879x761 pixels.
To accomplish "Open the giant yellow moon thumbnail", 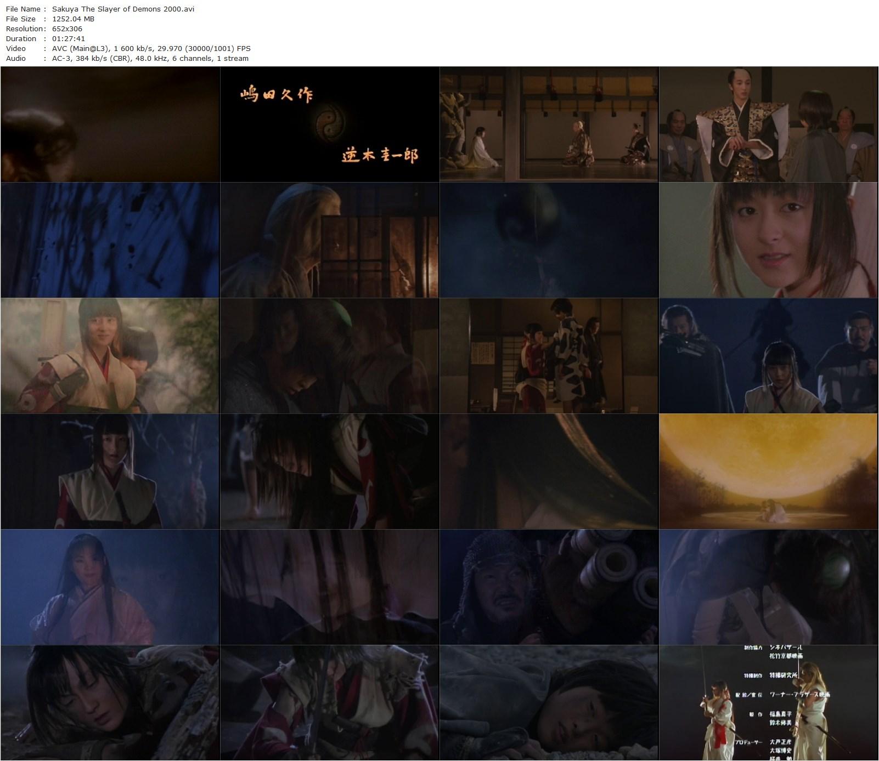I will coord(768,472).
